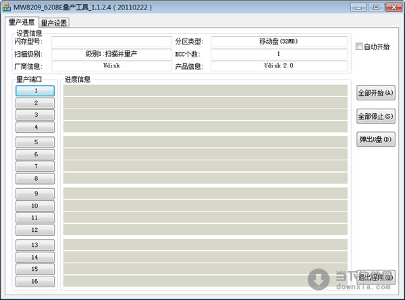
Task: Click the ECC个数 label
Action: tap(188, 54)
